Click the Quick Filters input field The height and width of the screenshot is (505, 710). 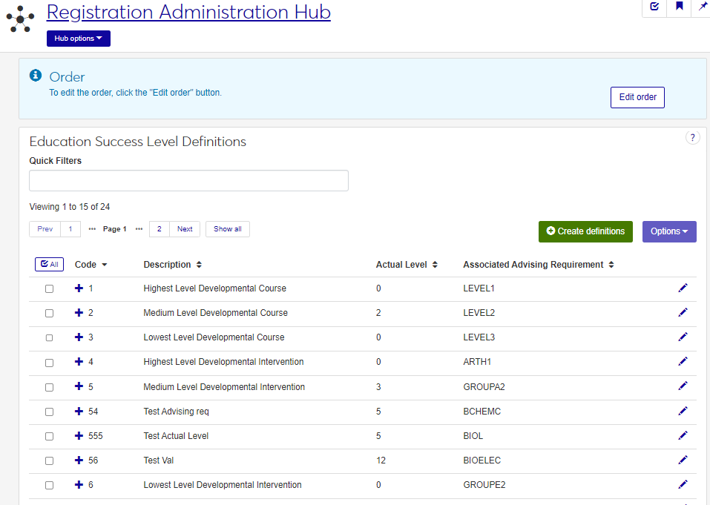click(x=188, y=180)
